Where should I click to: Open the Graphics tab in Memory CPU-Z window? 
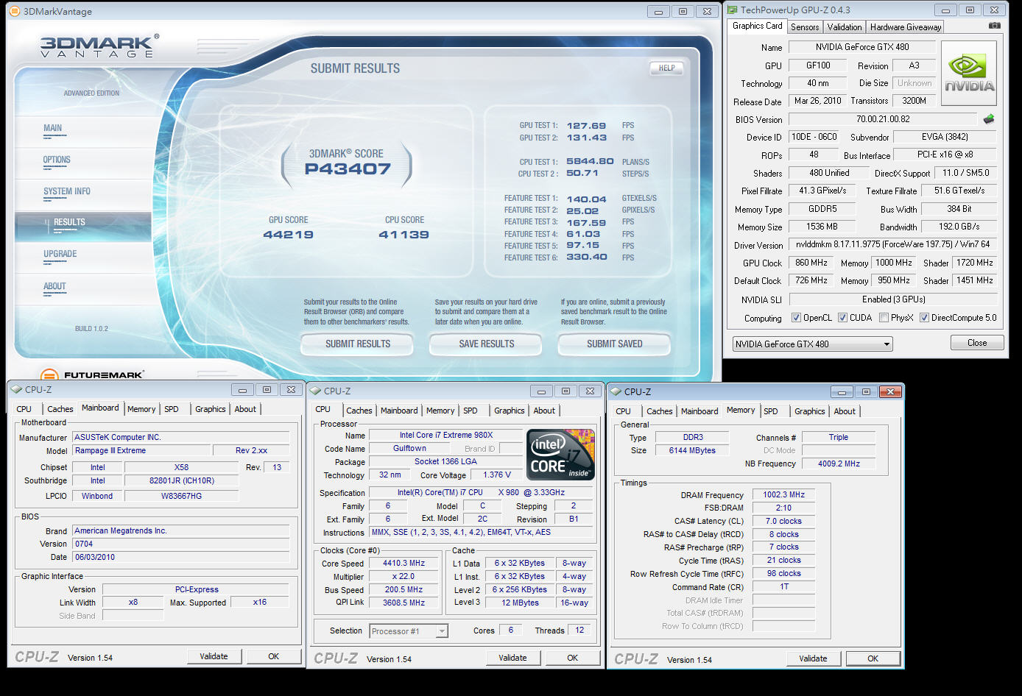[810, 411]
